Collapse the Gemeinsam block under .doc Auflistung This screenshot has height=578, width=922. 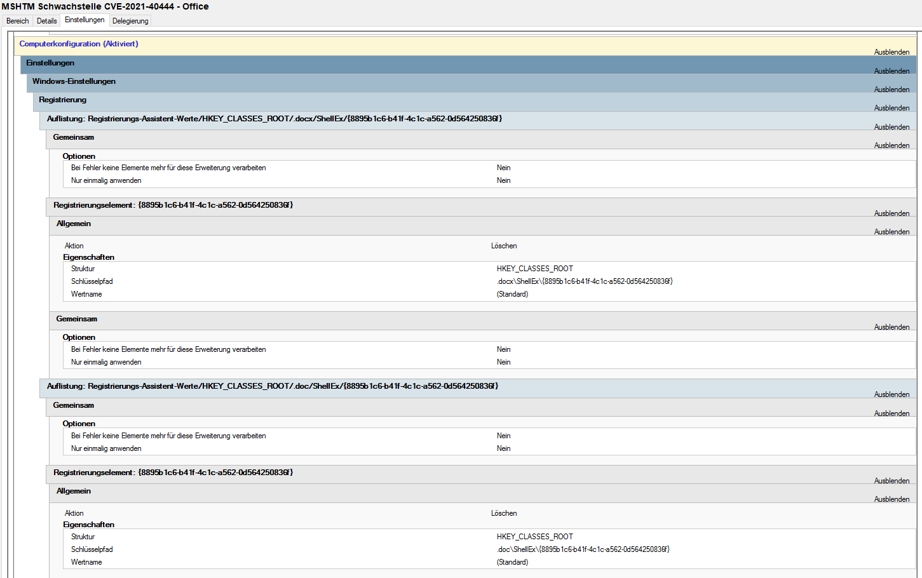(891, 413)
